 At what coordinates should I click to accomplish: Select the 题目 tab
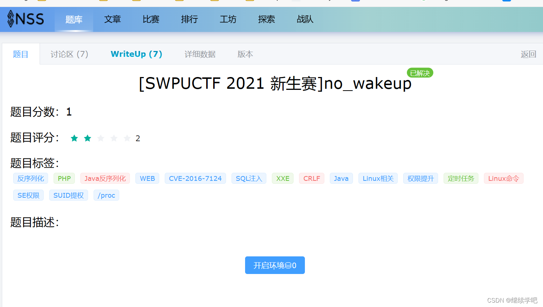click(x=21, y=54)
